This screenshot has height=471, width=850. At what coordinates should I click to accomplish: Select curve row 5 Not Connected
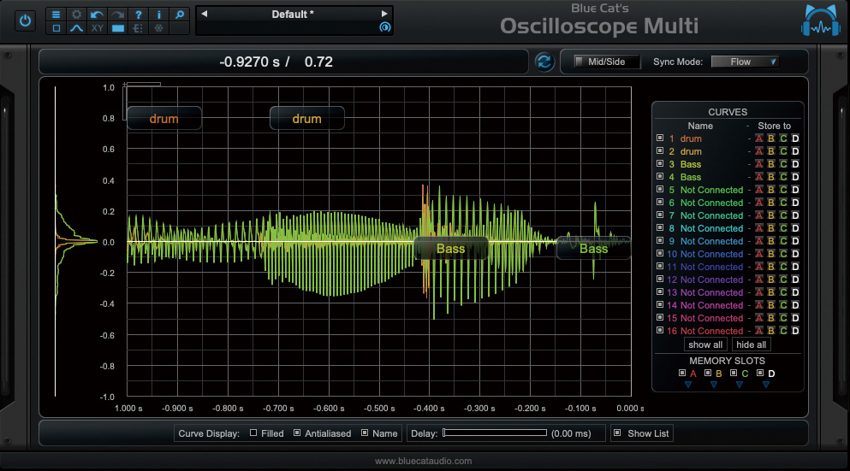(x=712, y=190)
